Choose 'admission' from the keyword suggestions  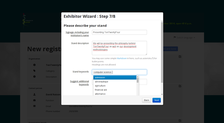[x=115, y=78]
